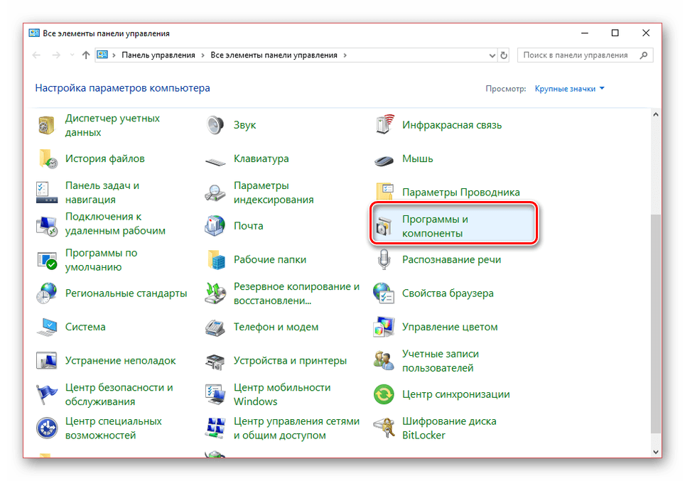The image size is (685, 481).
Task: Expand the chevron after 'Все элементы панели управления'
Action: pyautogui.click(x=345, y=55)
